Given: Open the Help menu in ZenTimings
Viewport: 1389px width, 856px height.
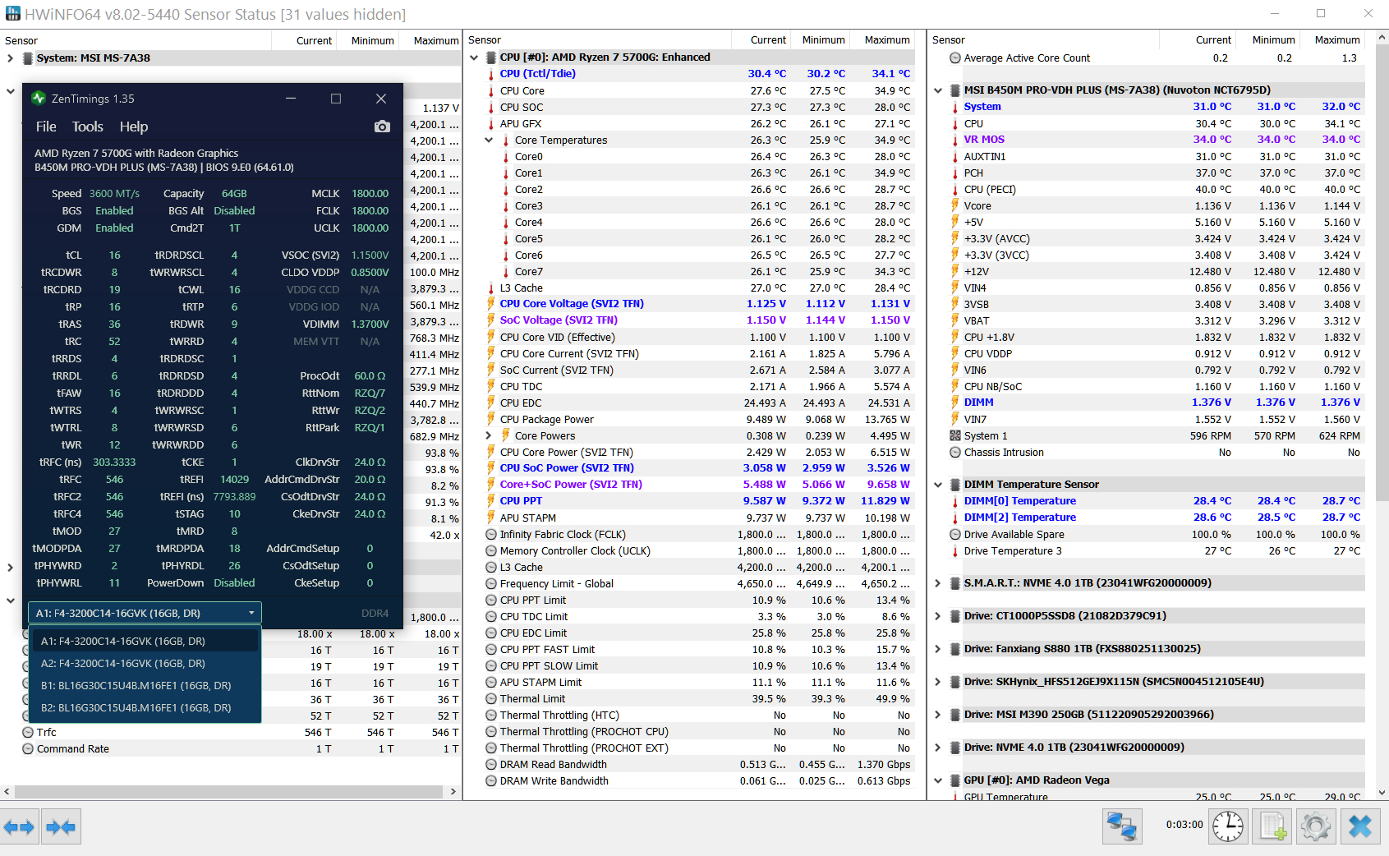Looking at the screenshot, I should pyautogui.click(x=134, y=127).
